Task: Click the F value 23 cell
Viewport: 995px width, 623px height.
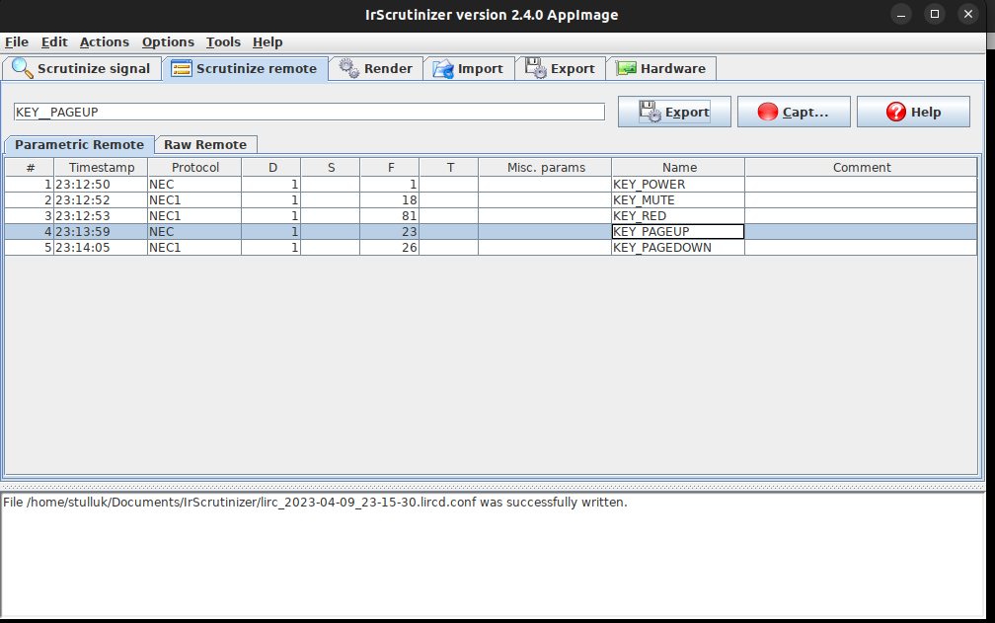Action: 390,232
